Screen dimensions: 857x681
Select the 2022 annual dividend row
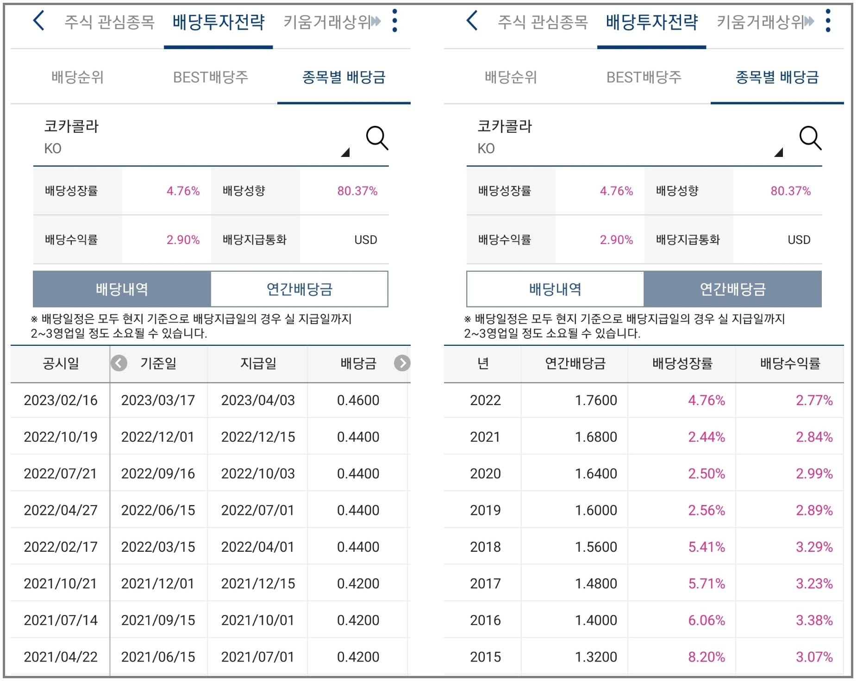pyautogui.click(x=644, y=400)
